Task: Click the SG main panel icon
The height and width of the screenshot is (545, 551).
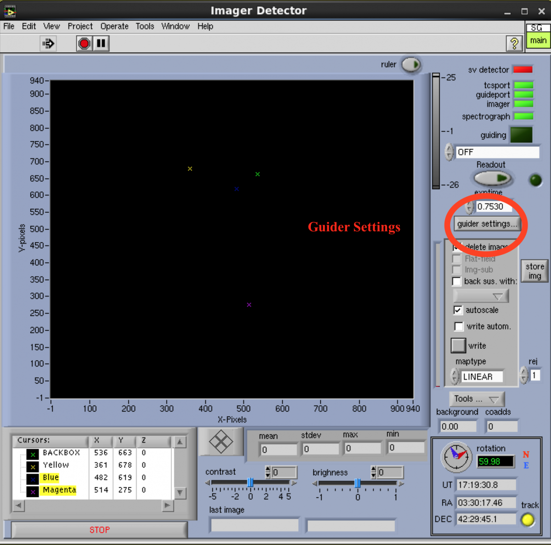Action: [538, 36]
